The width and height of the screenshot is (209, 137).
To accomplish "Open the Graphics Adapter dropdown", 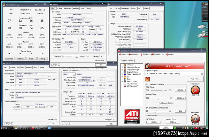I will [x=202, y=74].
